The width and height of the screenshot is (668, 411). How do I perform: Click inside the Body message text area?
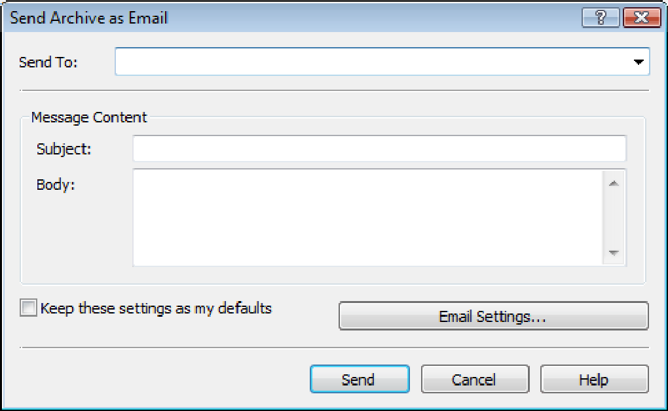[367, 217]
